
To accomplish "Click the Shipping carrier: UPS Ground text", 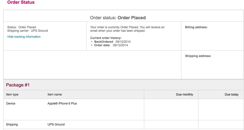I will (28, 31).
